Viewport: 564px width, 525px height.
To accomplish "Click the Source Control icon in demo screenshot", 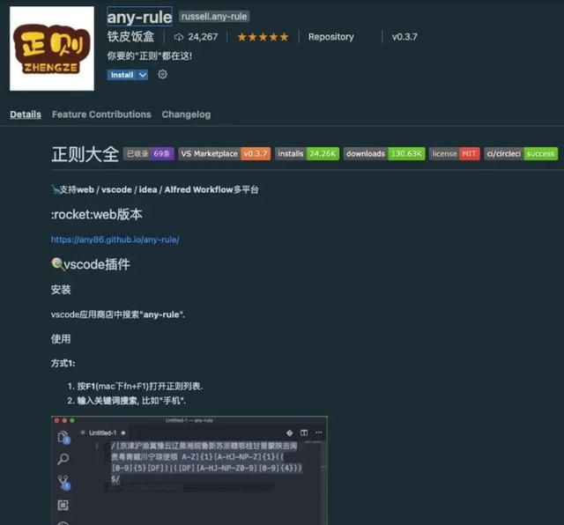I will click(63, 483).
